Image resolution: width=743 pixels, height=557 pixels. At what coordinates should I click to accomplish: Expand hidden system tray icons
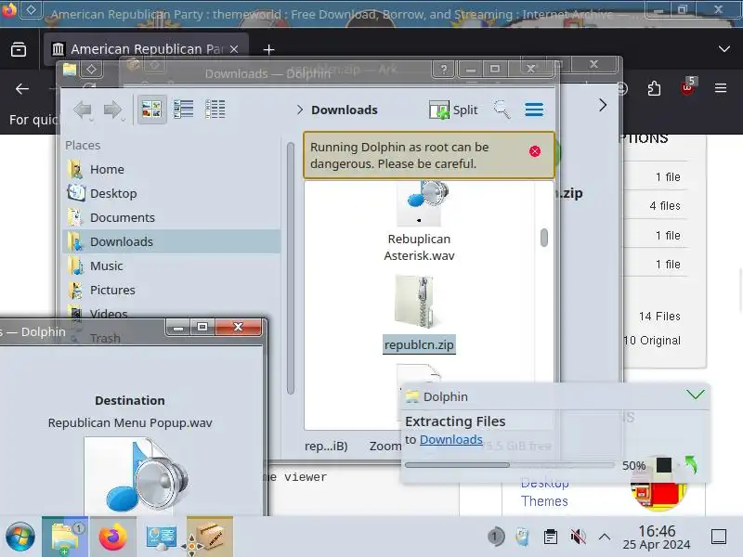coord(605,537)
